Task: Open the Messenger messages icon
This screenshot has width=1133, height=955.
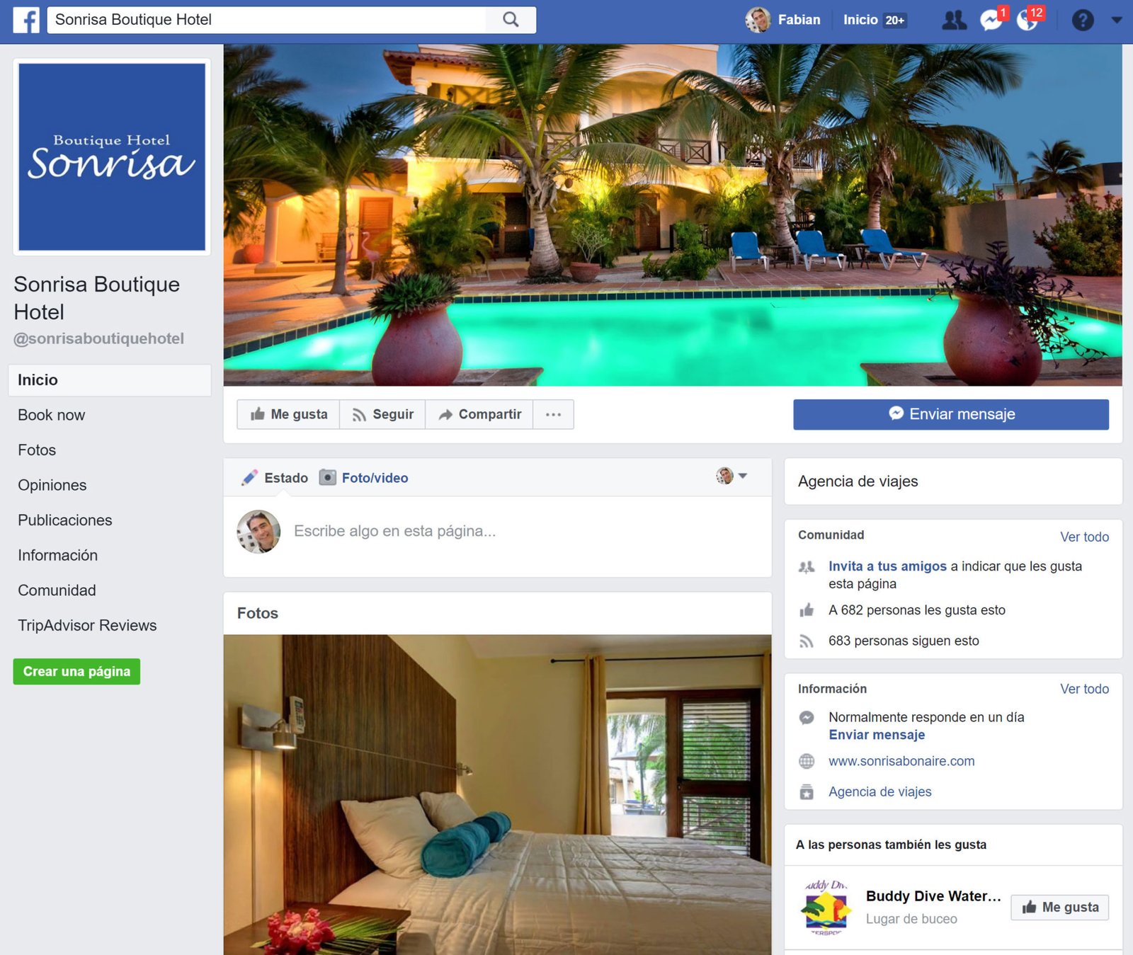Action: tap(991, 20)
